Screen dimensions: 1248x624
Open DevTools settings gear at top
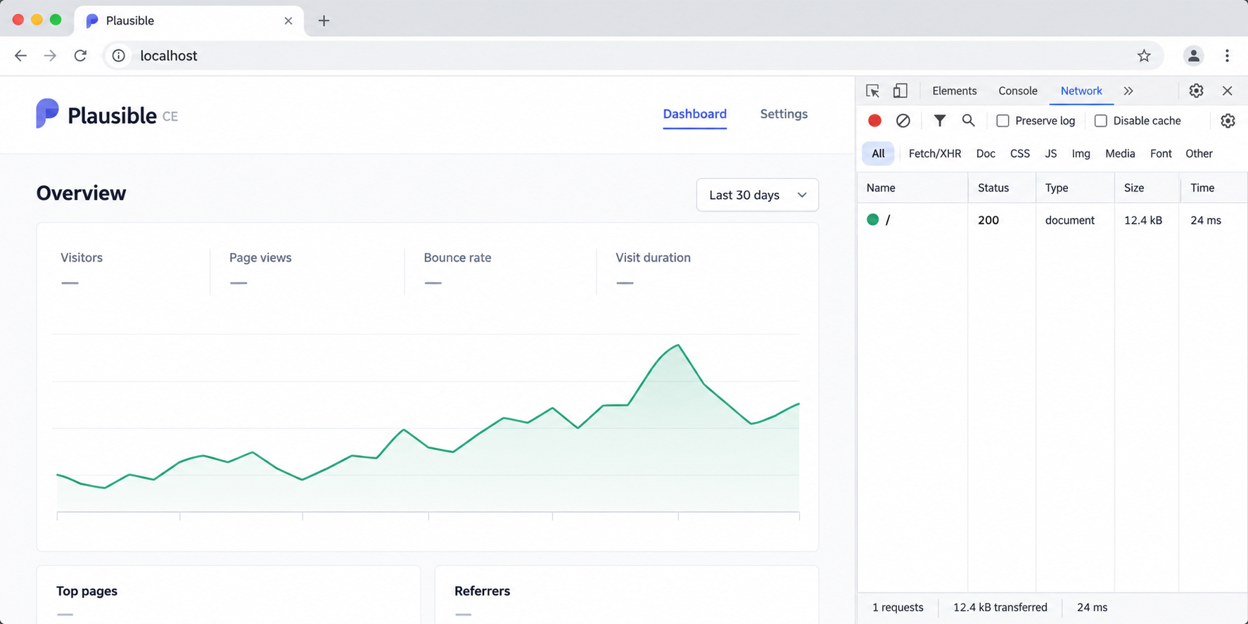[x=1196, y=91]
